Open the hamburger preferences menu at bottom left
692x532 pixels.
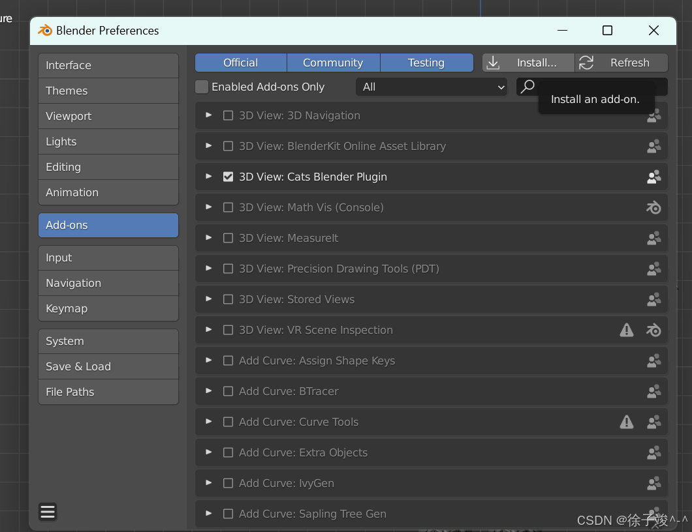pos(48,512)
